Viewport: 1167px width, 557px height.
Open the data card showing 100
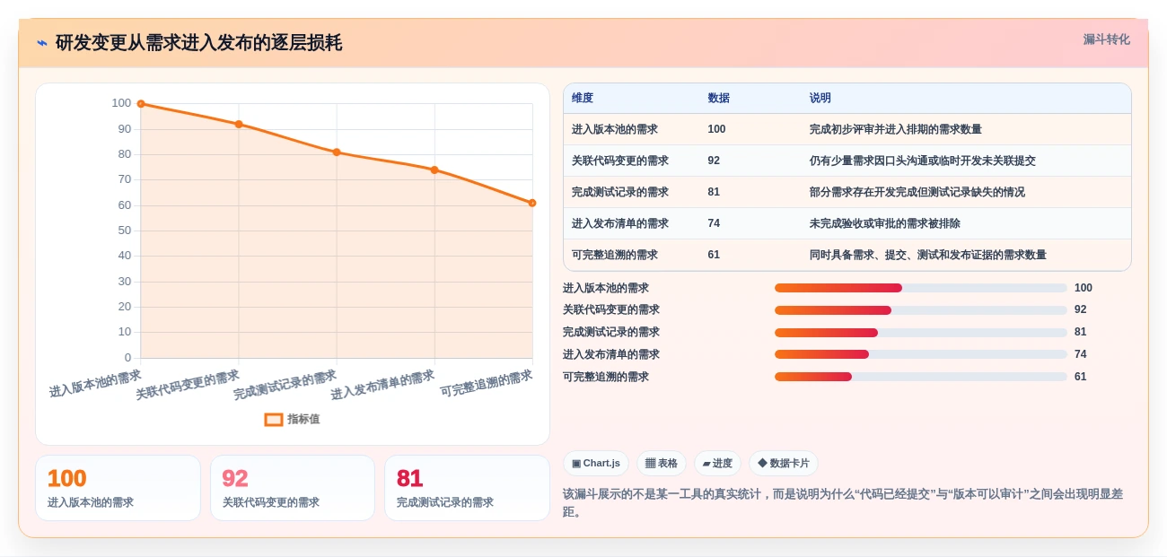point(118,488)
